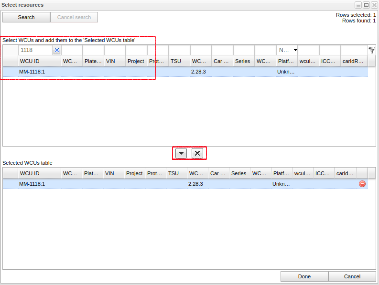Click the Search button
Screen dimensions: 379x285
(26, 17)
